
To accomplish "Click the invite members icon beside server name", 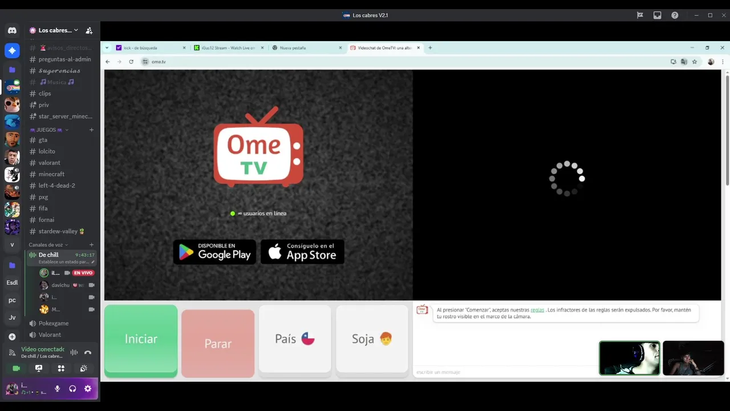I will [89, 30].
